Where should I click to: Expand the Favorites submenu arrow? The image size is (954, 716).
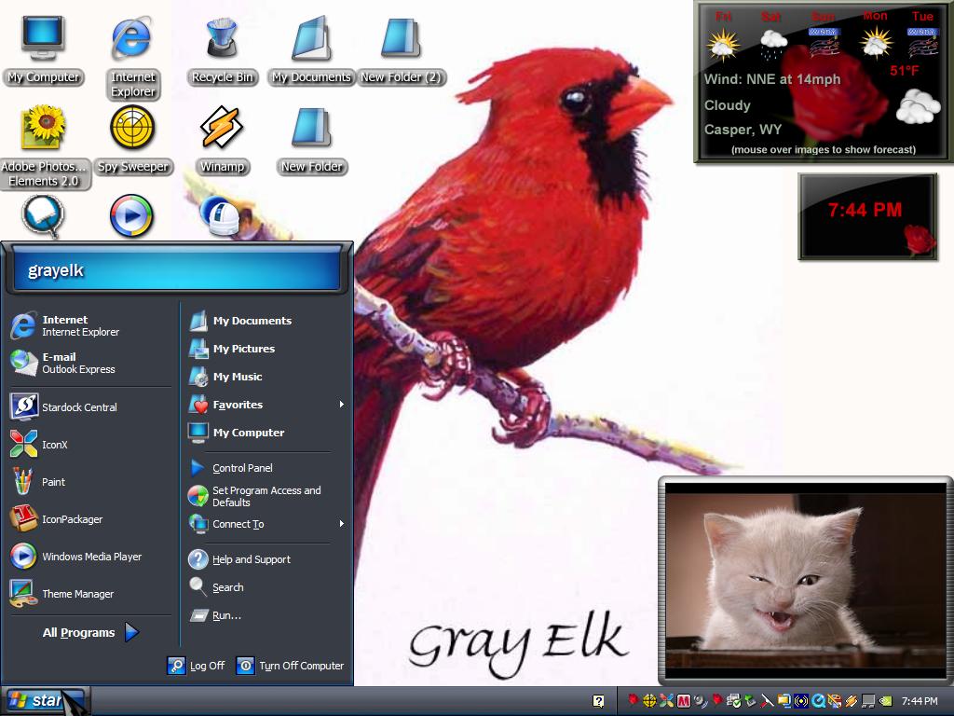coord(341,405)
